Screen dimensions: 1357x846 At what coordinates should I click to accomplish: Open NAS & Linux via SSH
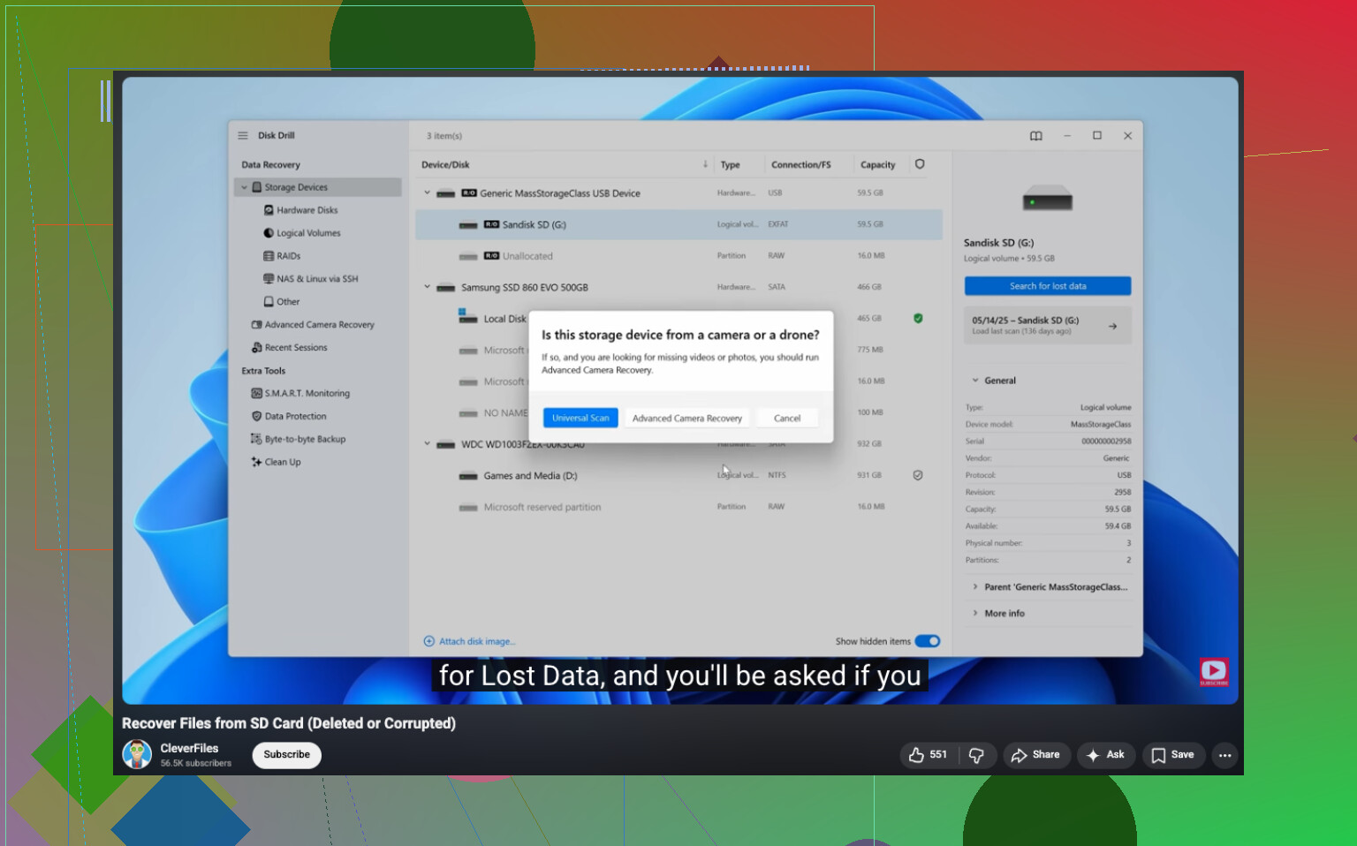pyautogui.click(x=310, y=279)
